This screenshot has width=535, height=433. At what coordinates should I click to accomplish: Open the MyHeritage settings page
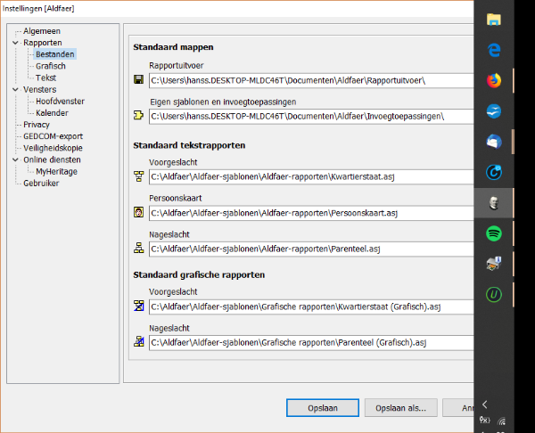57,171
